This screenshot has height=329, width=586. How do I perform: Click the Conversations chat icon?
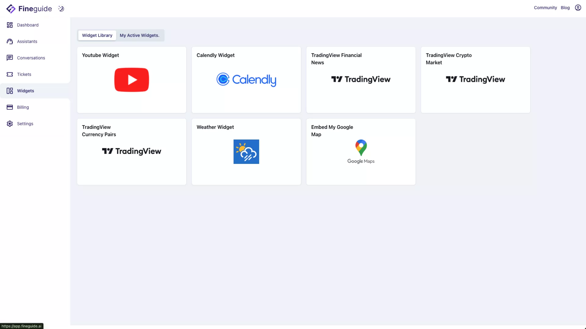click(10, 58)
